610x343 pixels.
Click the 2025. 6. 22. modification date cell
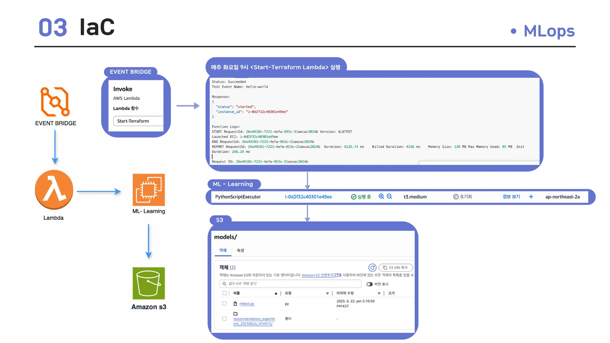[355, 304]
